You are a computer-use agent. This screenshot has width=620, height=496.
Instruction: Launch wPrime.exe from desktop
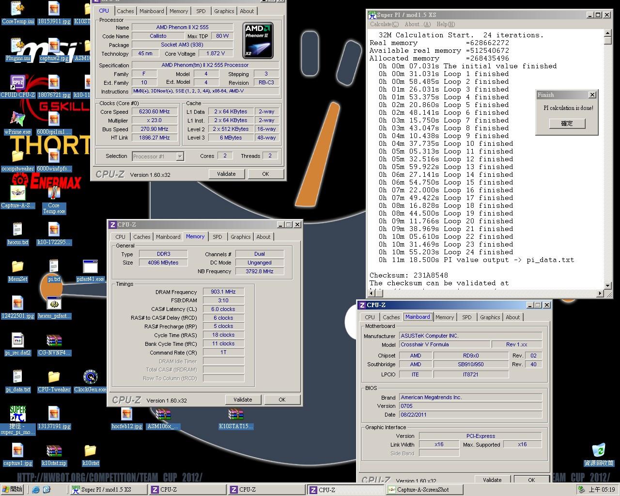coord(17,123)
